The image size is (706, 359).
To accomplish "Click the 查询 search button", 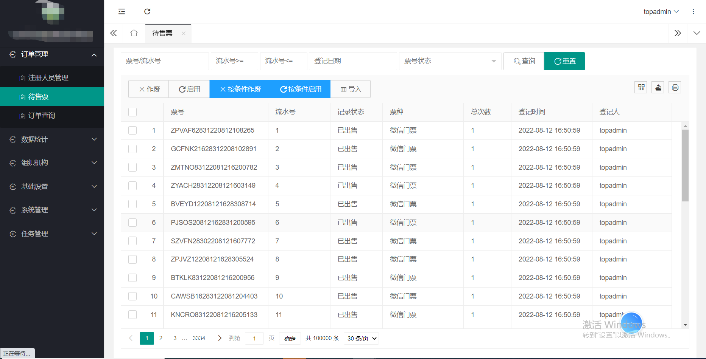I will point(524,61).
